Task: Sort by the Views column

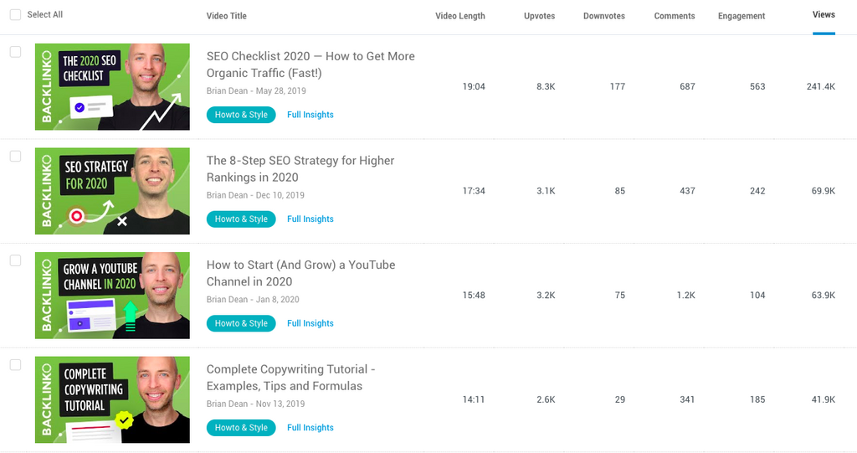Action: pos(824,15)
